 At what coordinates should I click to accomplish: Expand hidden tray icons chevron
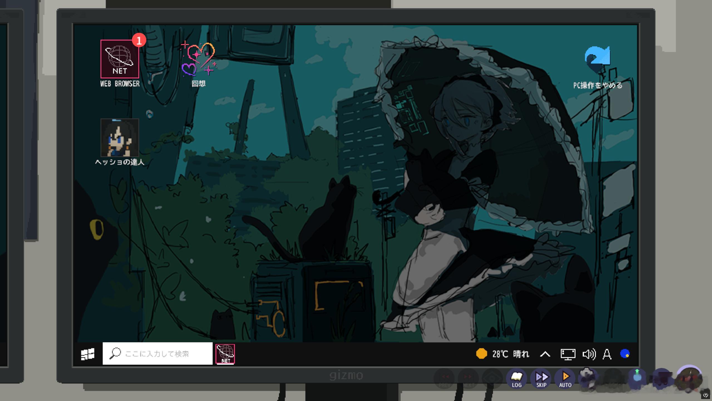[x=545, y=354]
